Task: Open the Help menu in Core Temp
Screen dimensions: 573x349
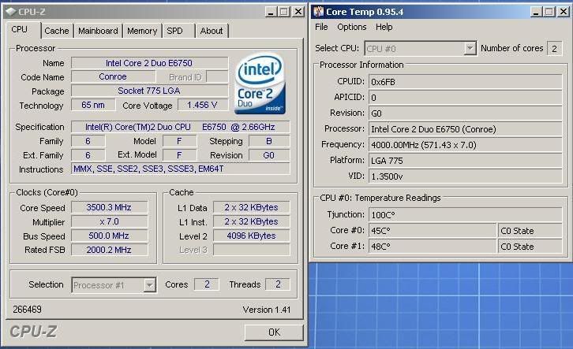Action: click(x=384, y=27)
